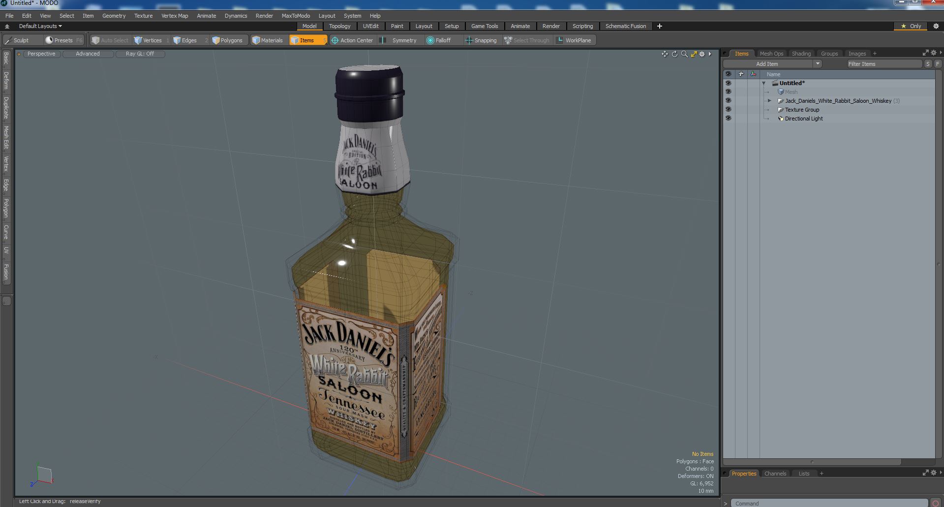Open the MaxToModo menu
The height and width of the screenshot is (507, 944).
[x=296, y=16]
